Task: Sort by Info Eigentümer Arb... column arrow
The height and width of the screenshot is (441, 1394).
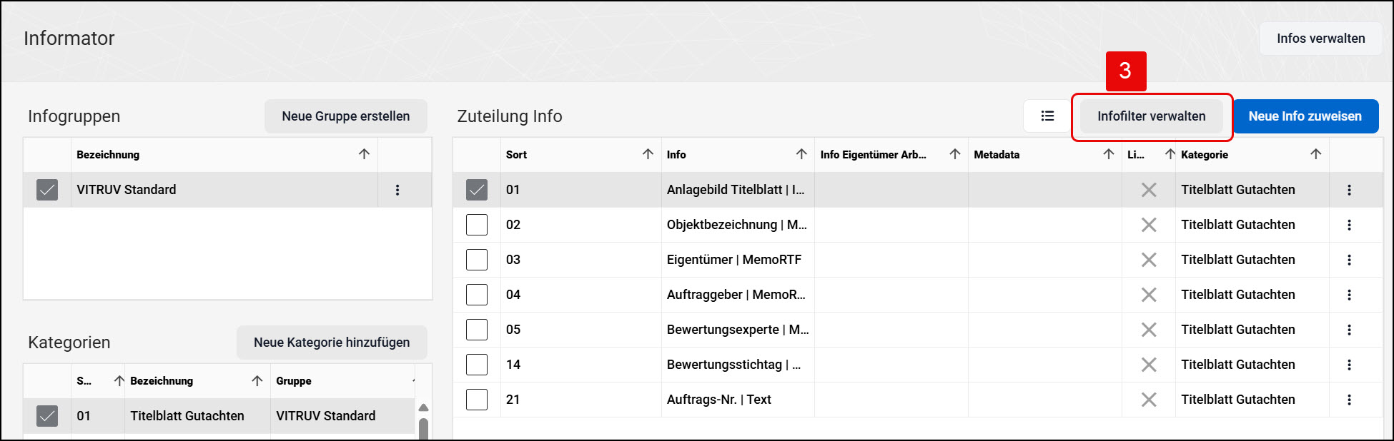Action: click(x=955, y=154)
